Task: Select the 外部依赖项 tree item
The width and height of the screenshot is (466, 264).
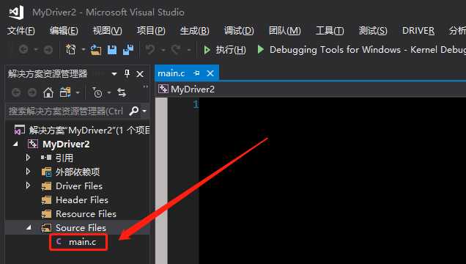Action: tap(78, 172)
